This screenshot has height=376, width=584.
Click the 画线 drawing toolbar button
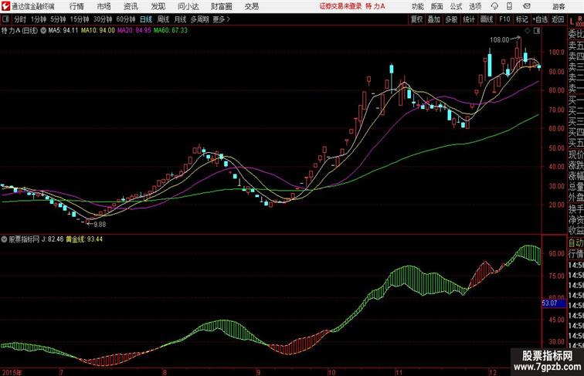487,19
